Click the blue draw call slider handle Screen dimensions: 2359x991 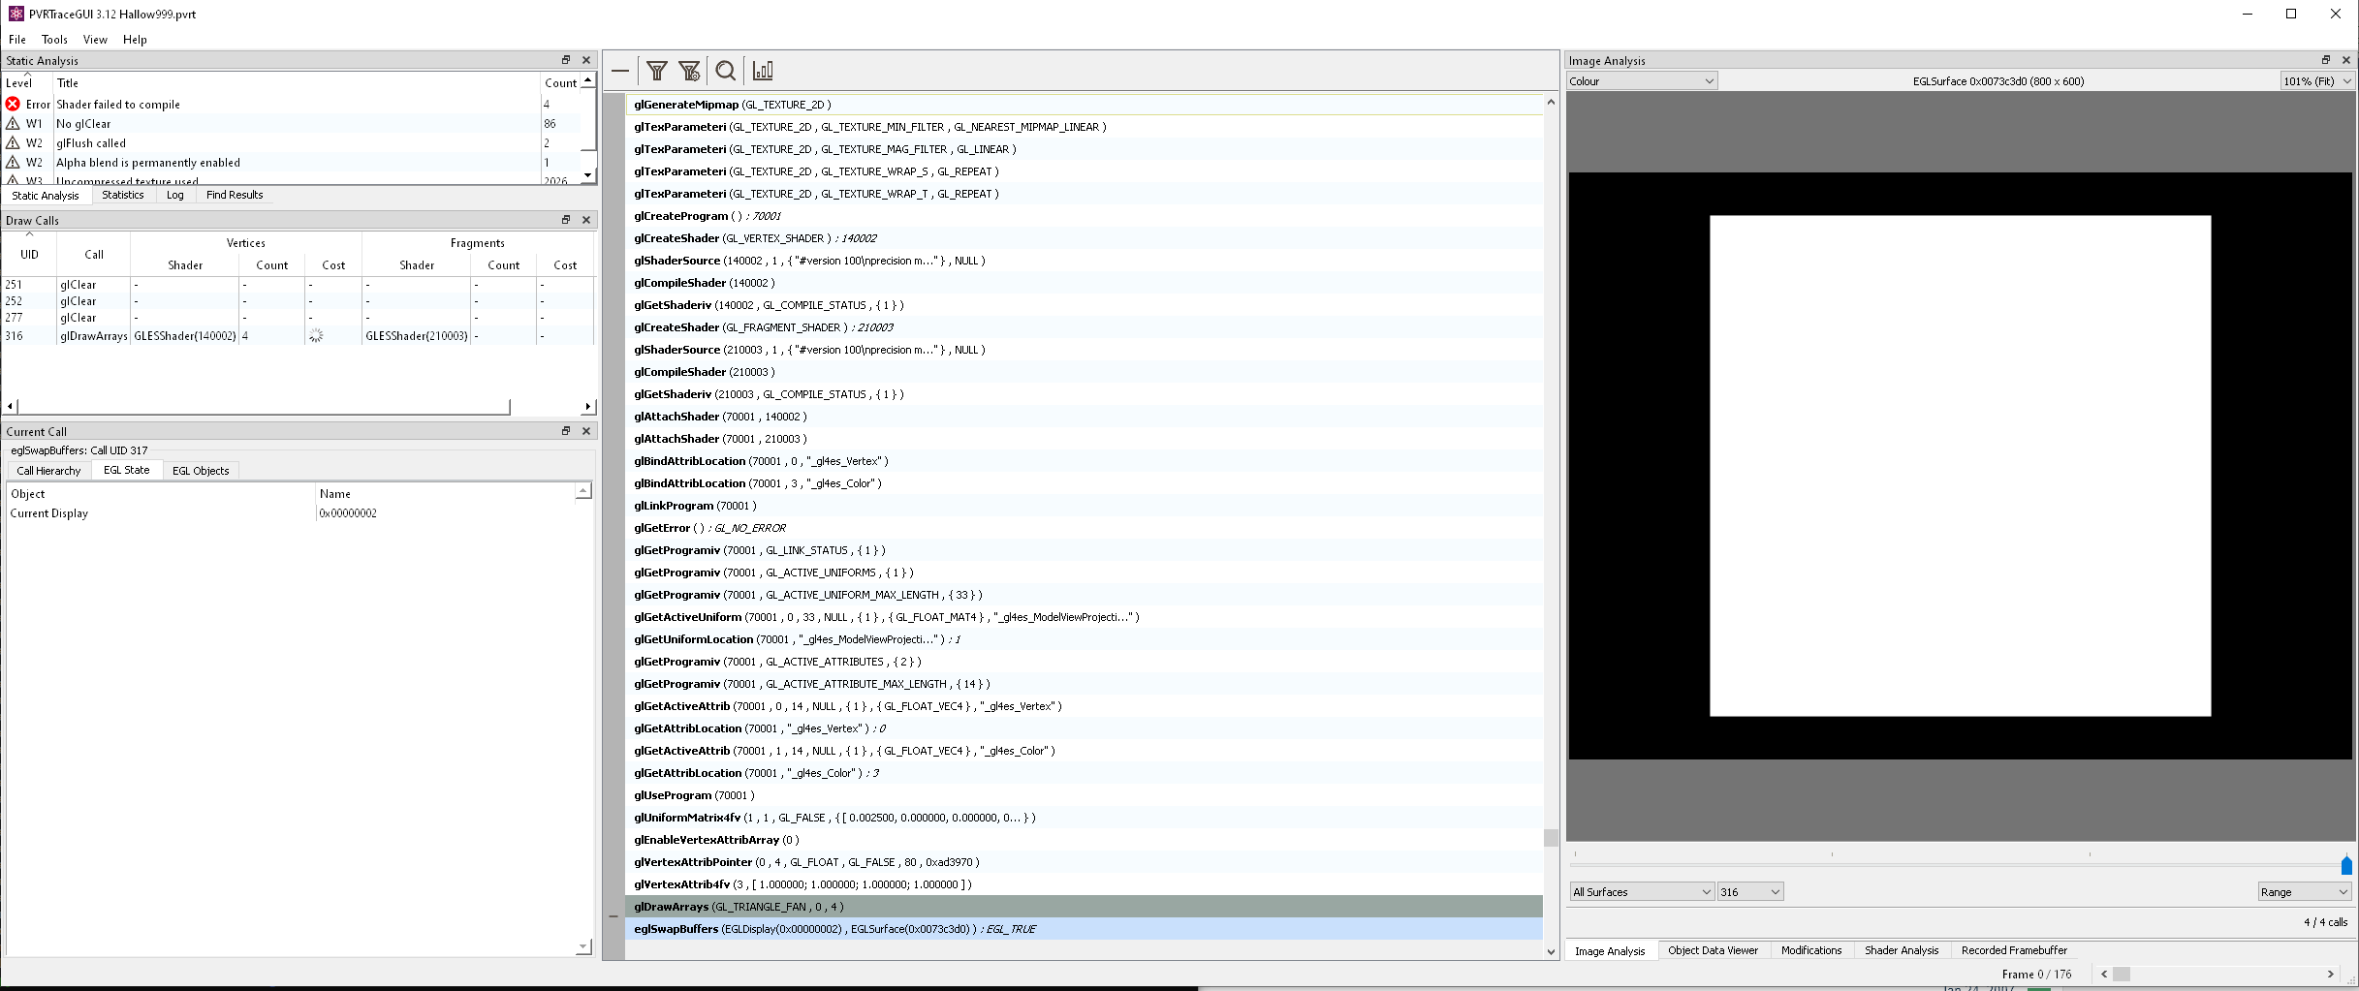click(2345, 865)
